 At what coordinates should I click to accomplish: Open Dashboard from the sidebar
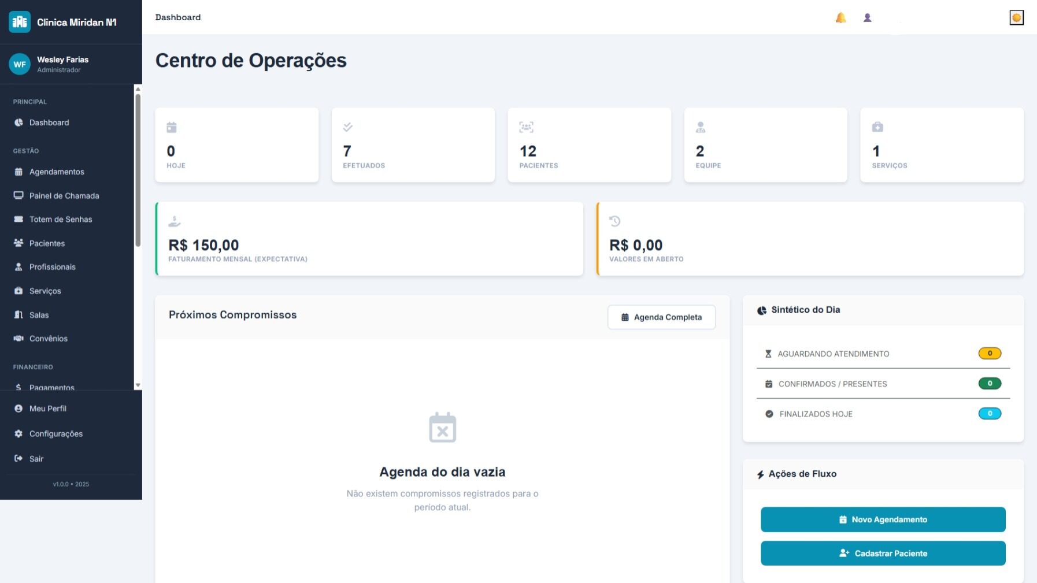(49, 122)
